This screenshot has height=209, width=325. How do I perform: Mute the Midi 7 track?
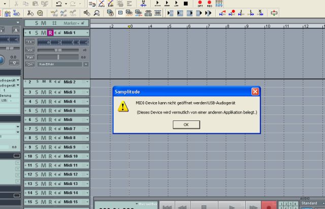point(43,129)
